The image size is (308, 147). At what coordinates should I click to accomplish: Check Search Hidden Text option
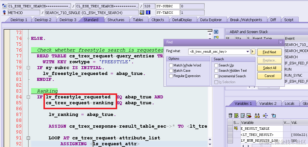[216, 71]
